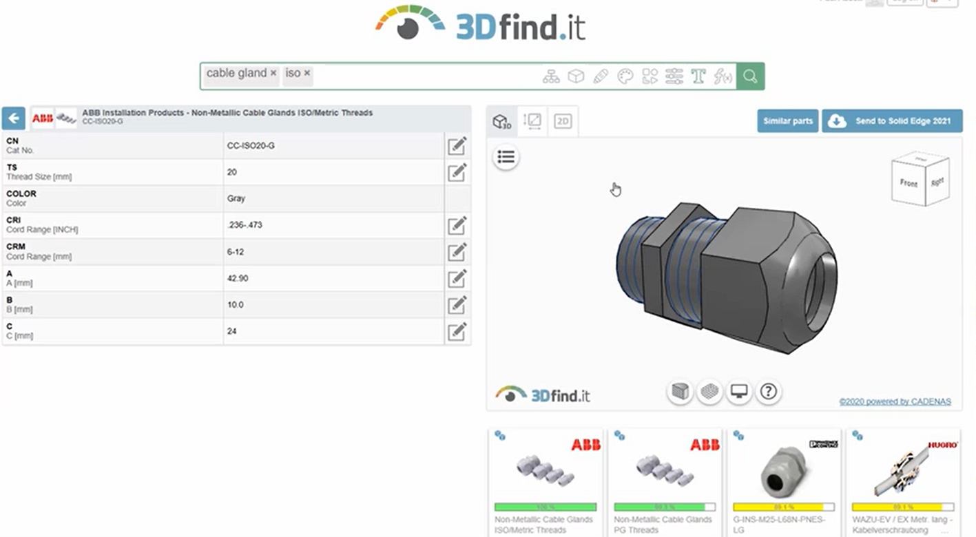The width and height of the screenshot is (976, 537).
Task: Switch to the 2D view tab
Action: coord(562,121)
